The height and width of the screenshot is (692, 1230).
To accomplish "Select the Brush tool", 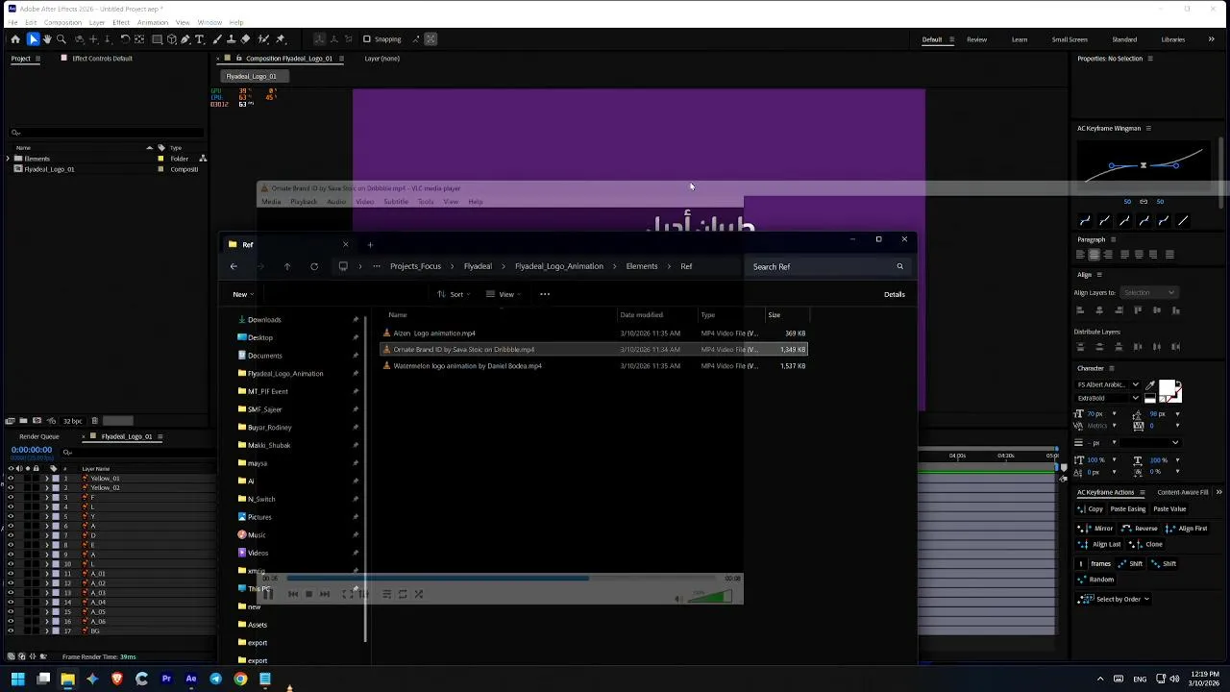I will pyautogui.click(x=217, y=39).
